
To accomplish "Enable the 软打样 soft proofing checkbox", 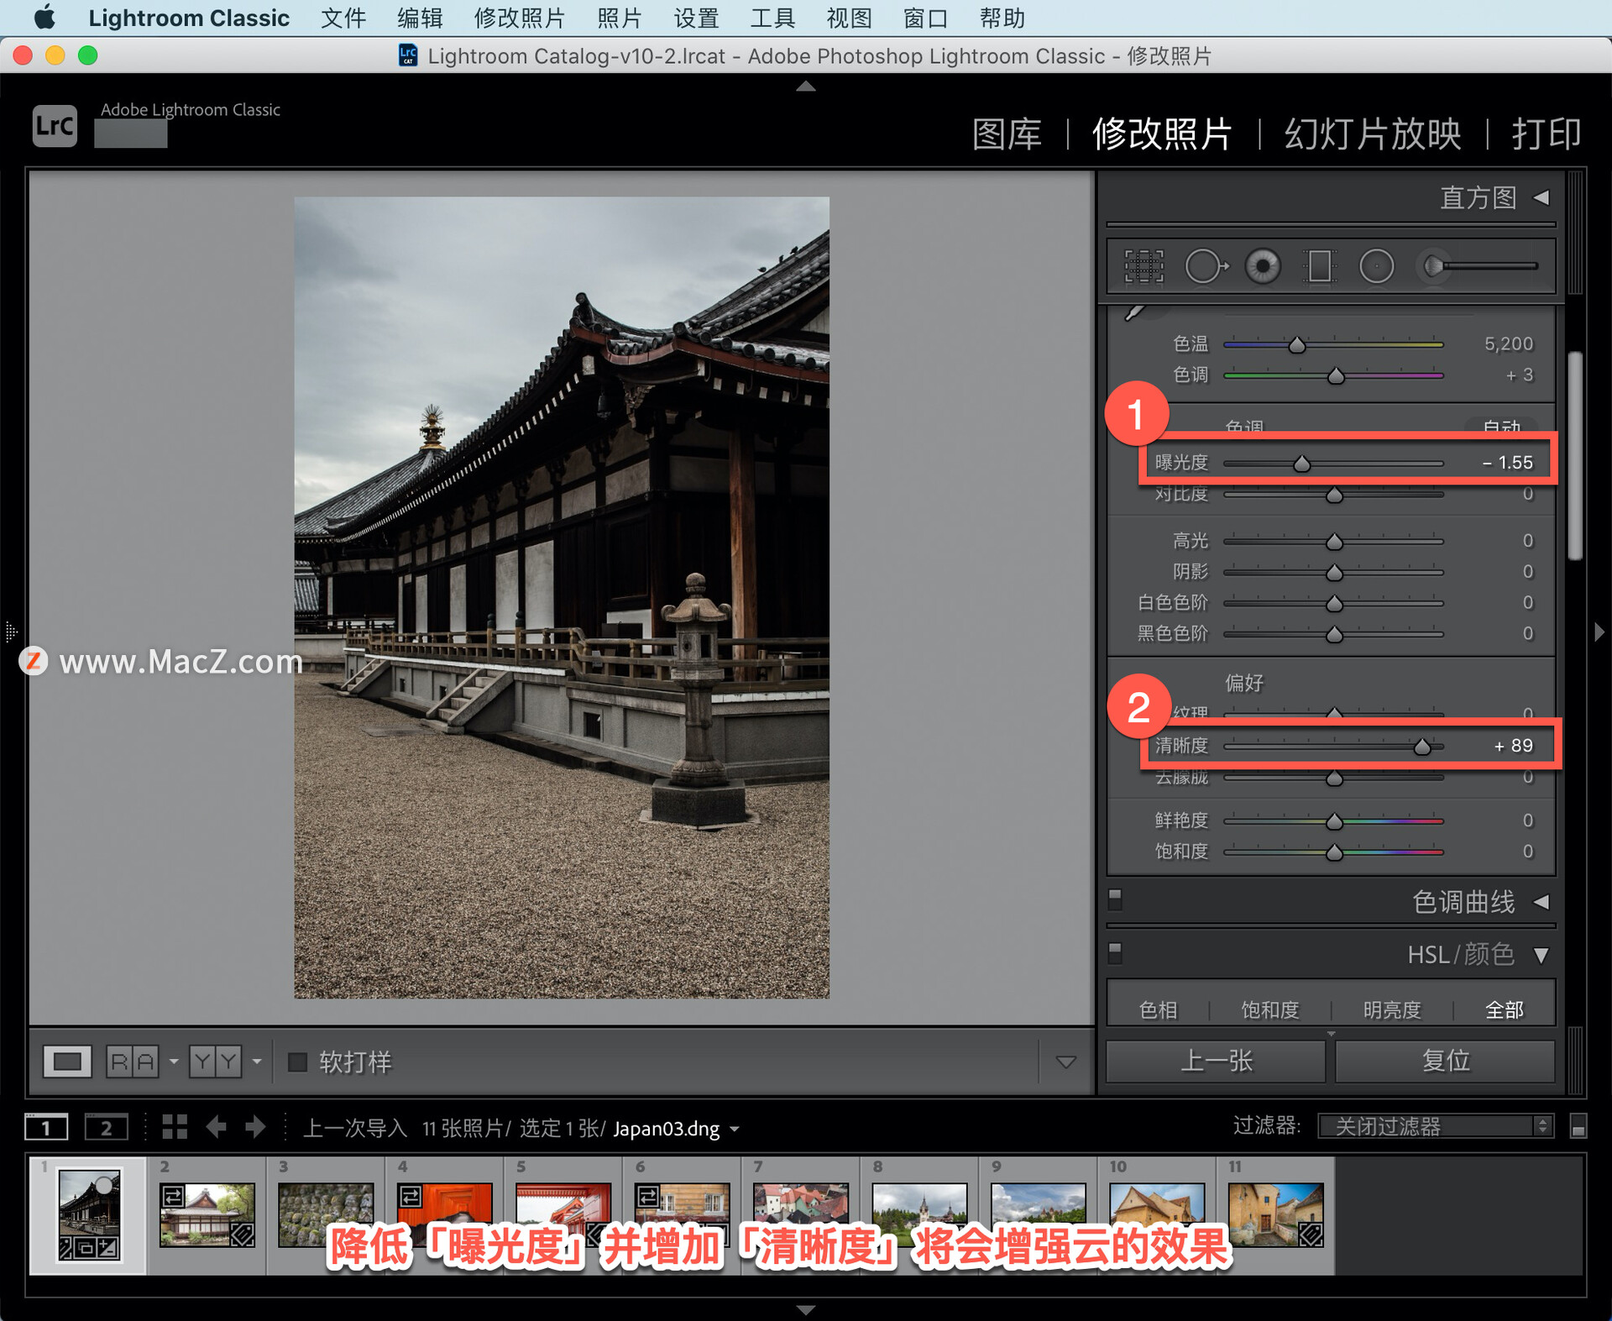I will point(297,1062).
